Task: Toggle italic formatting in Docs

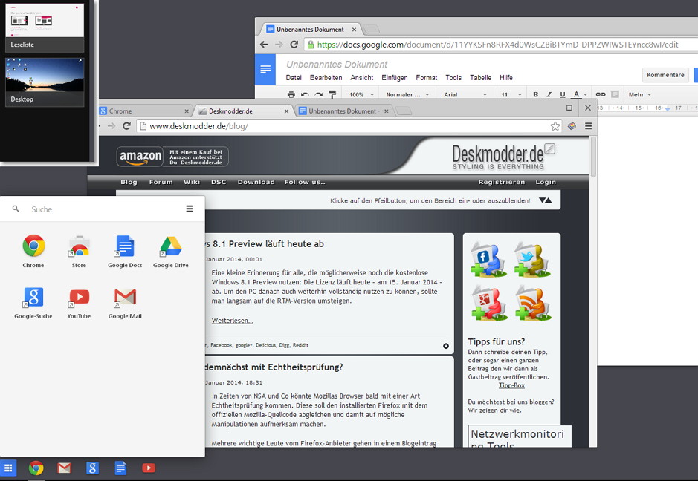Action: [549, 94]
